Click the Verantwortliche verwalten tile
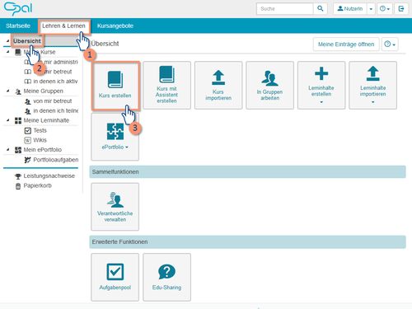This screenshot has width=412, height=309. pos(115,207)
